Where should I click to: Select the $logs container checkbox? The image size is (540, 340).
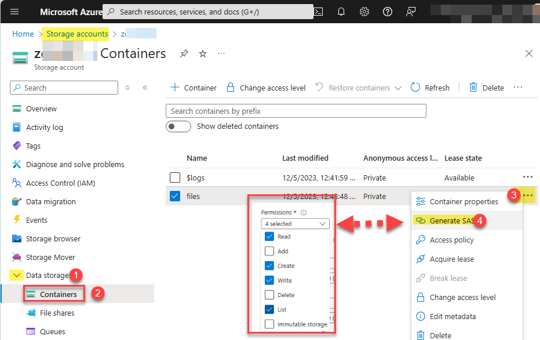(175, 178)
